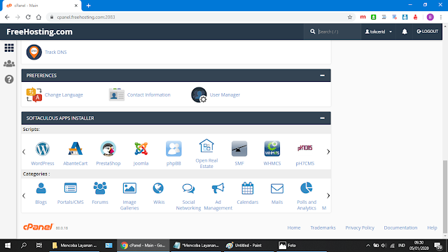Open the Calendars category icon

click(247, 188)
